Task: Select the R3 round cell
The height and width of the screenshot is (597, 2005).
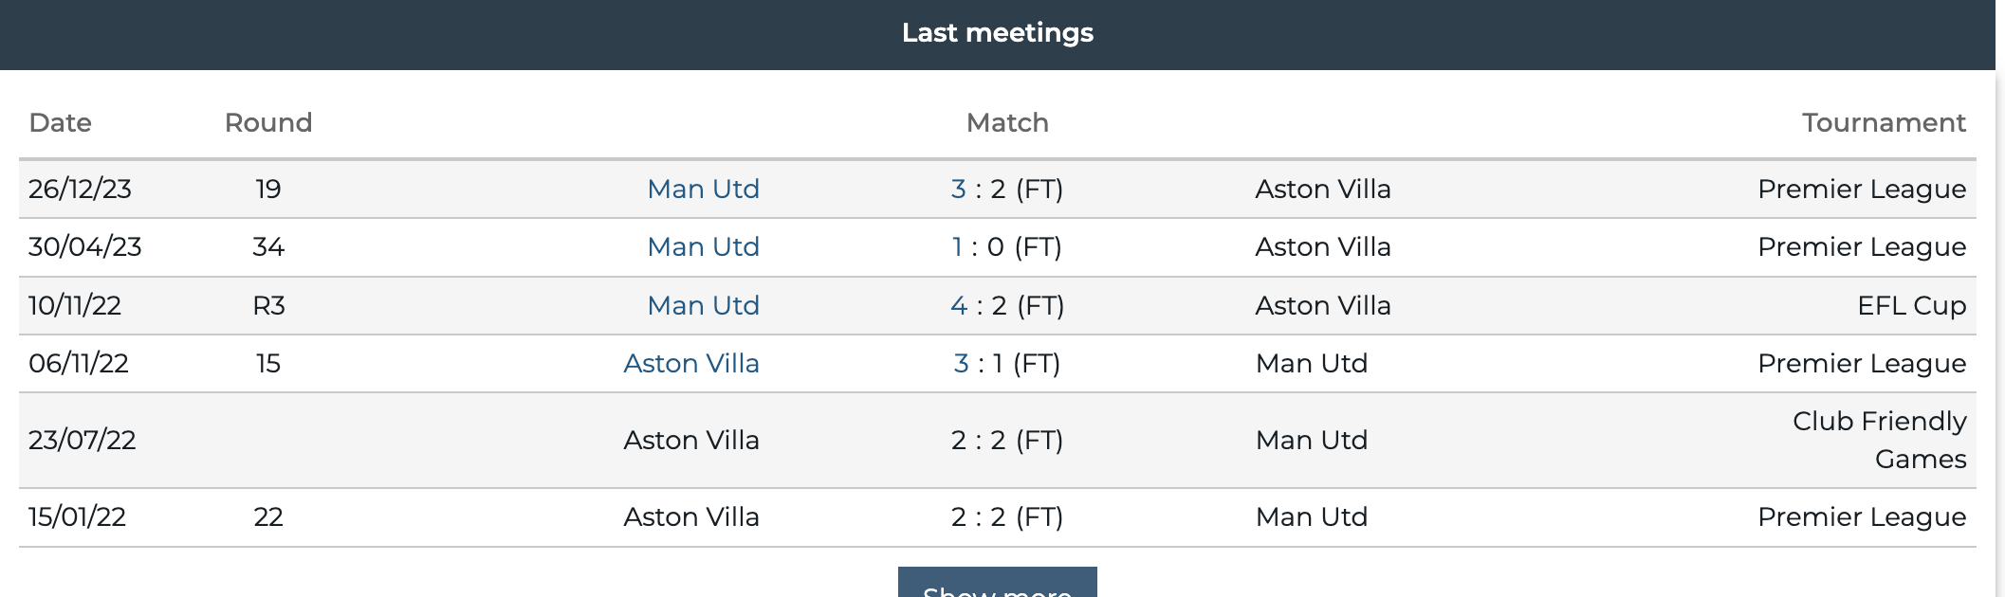Action: click(x=268, y=305)
